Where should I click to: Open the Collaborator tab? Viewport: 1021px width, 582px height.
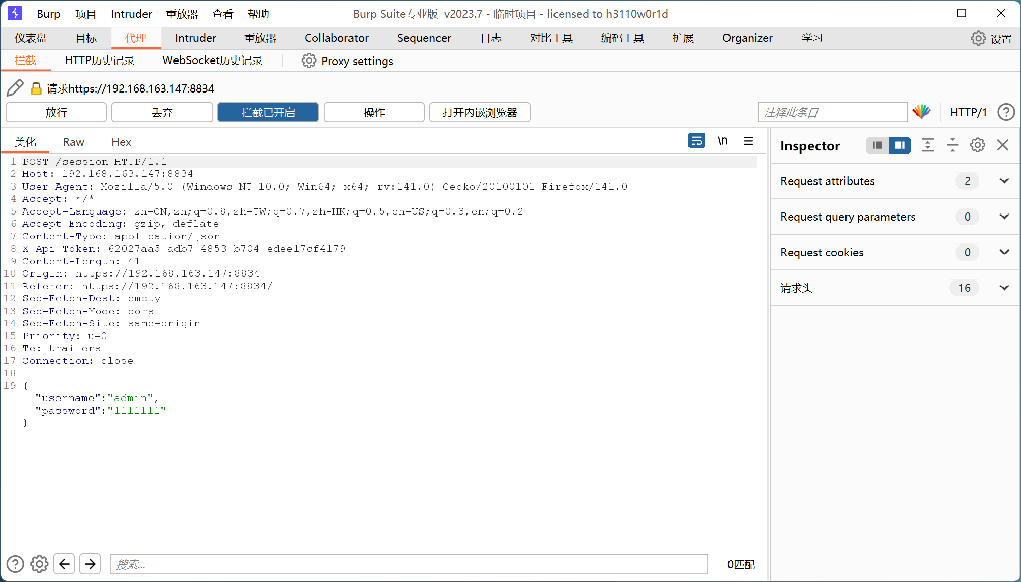[336, 38]
